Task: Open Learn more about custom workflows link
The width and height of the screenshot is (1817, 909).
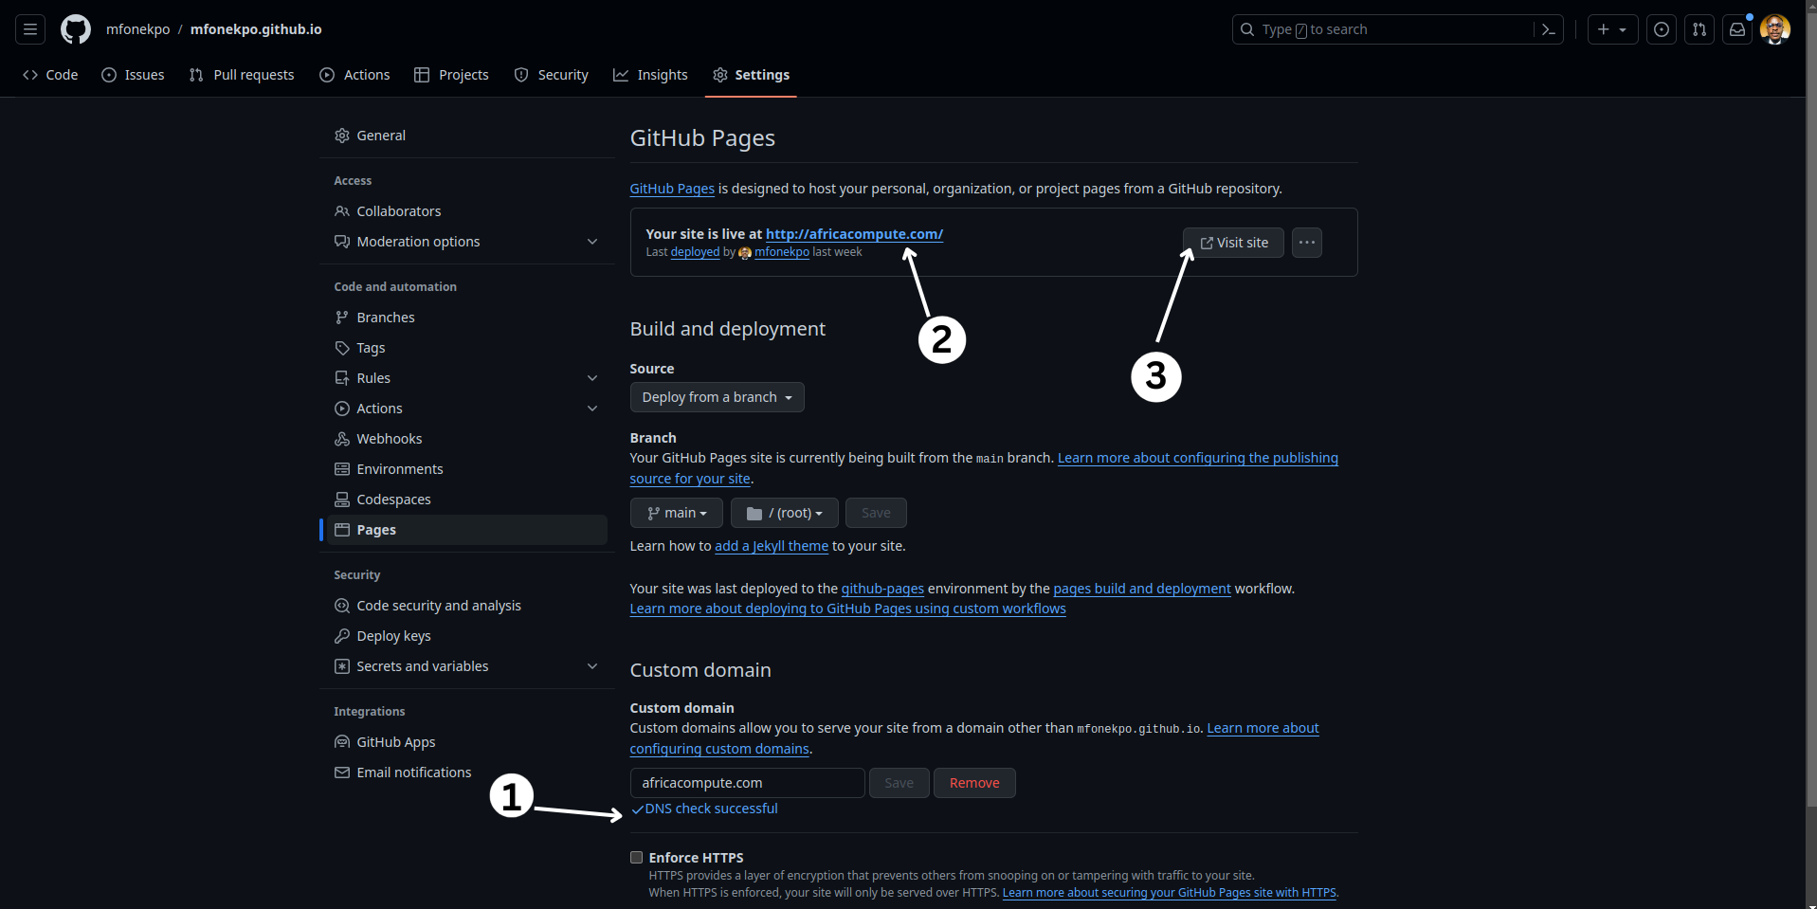Action: click(848, 609)
